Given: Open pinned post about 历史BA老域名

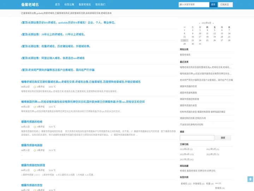Looking at the screenshot, I should tap(68, 23).
